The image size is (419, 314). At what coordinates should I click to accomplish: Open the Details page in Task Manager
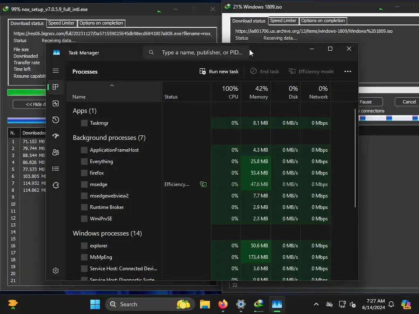pyautogui.click(x=56, y=169)
